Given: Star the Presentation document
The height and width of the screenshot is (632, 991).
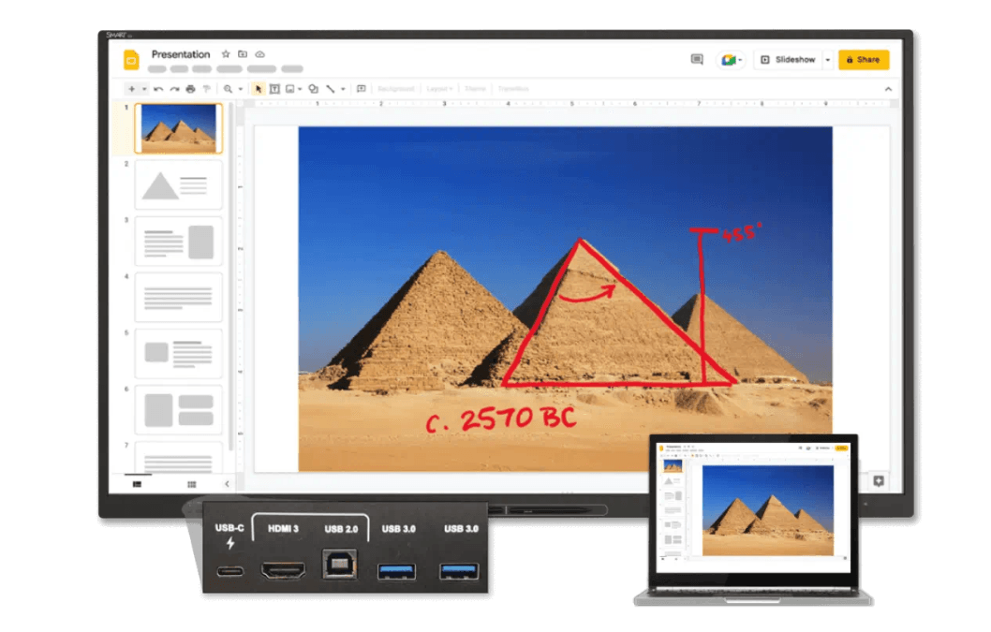Looking at the screenshot, I should [x=226, y=54].
